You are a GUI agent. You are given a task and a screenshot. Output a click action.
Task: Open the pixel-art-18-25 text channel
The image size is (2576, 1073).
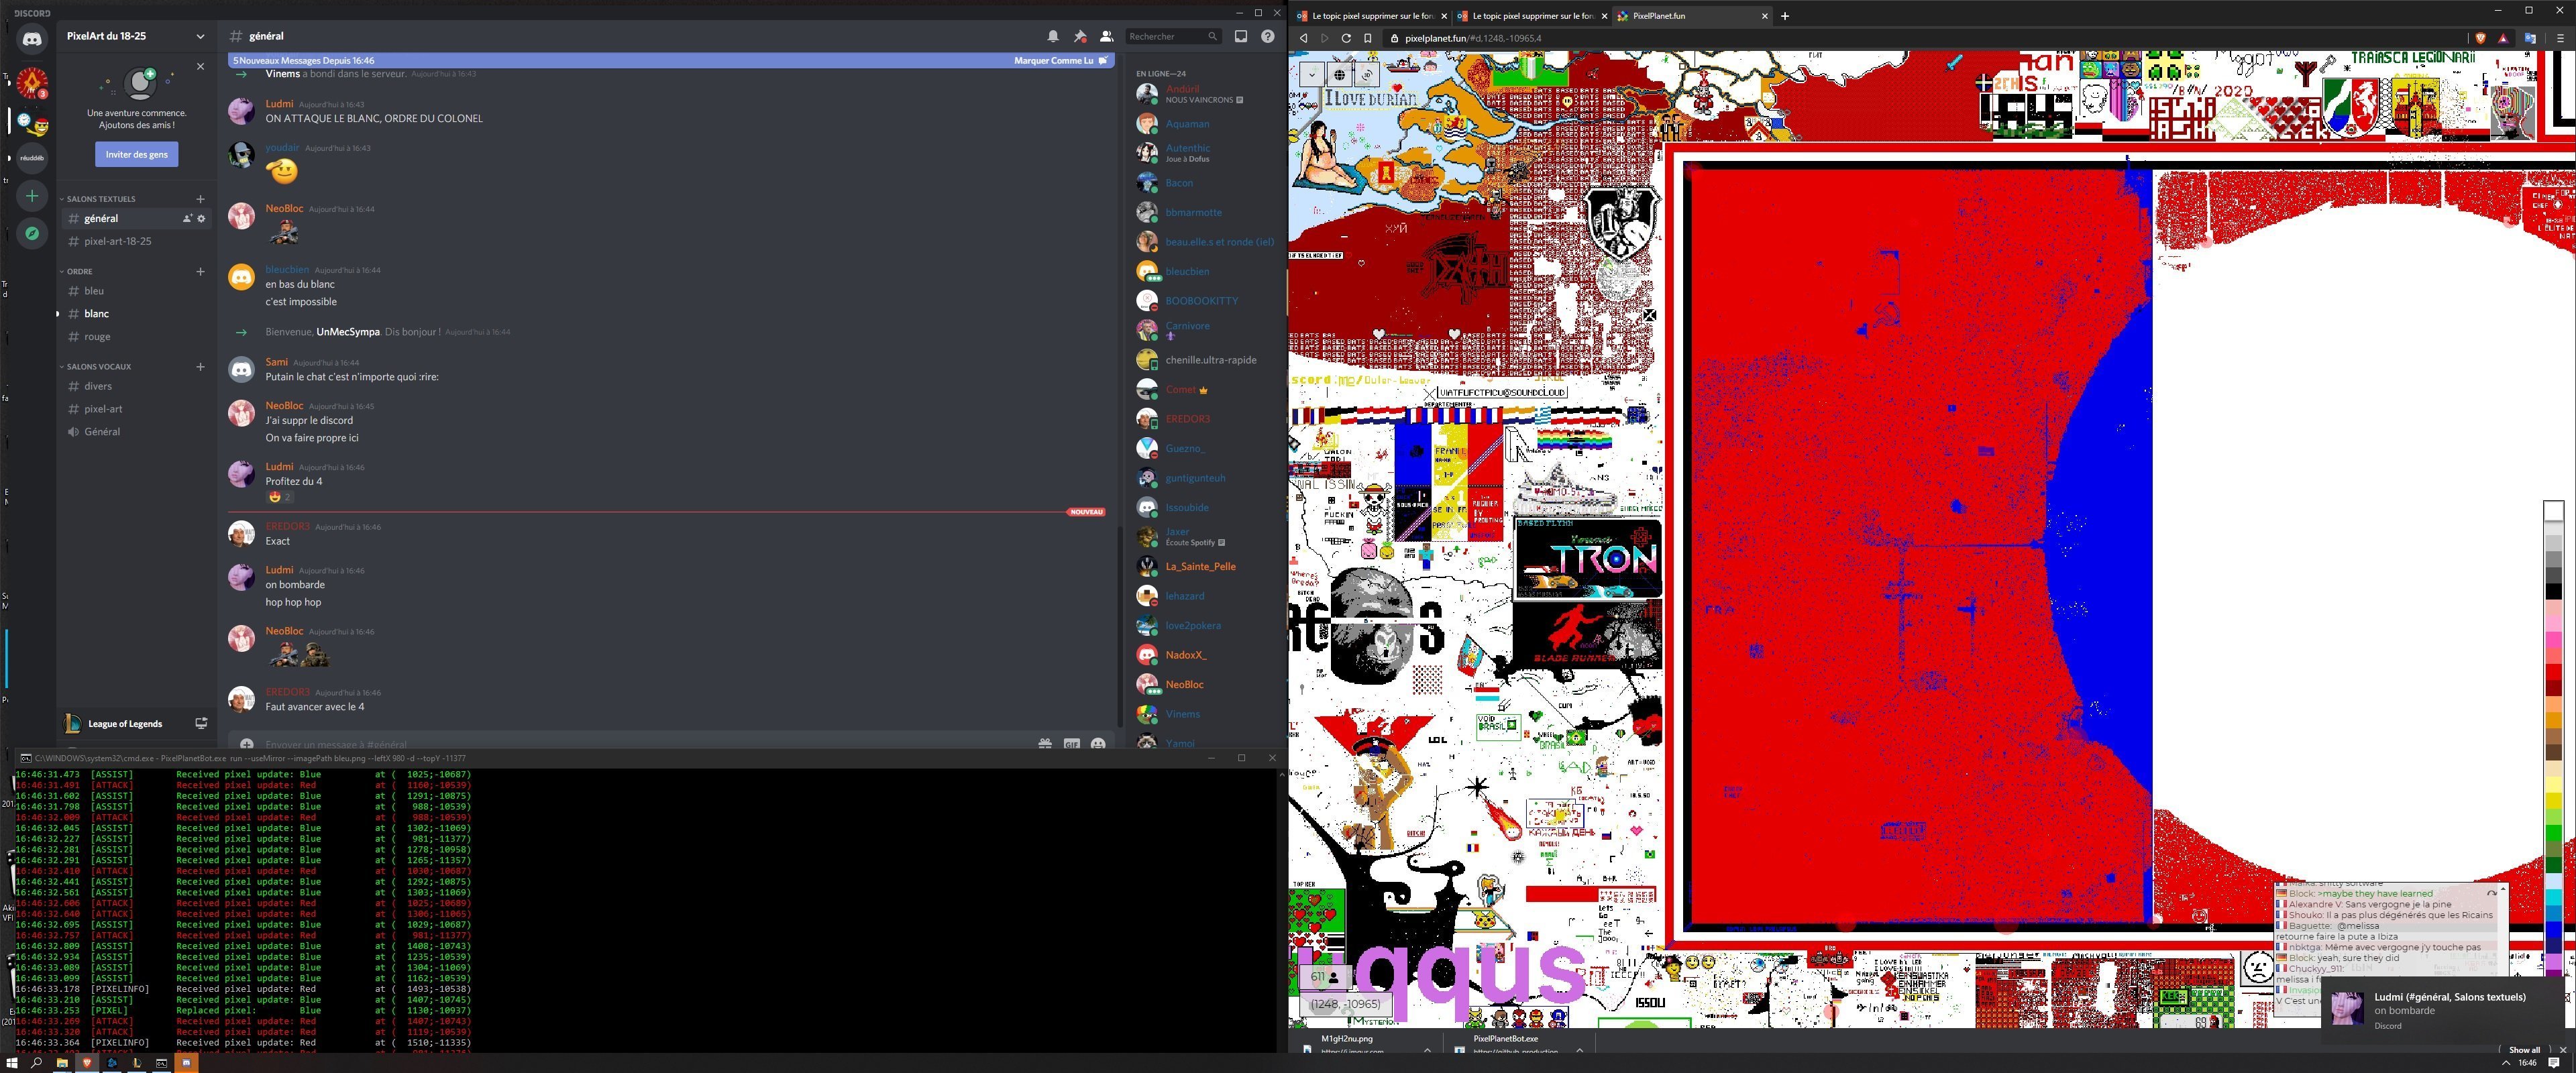click(118, 241)
